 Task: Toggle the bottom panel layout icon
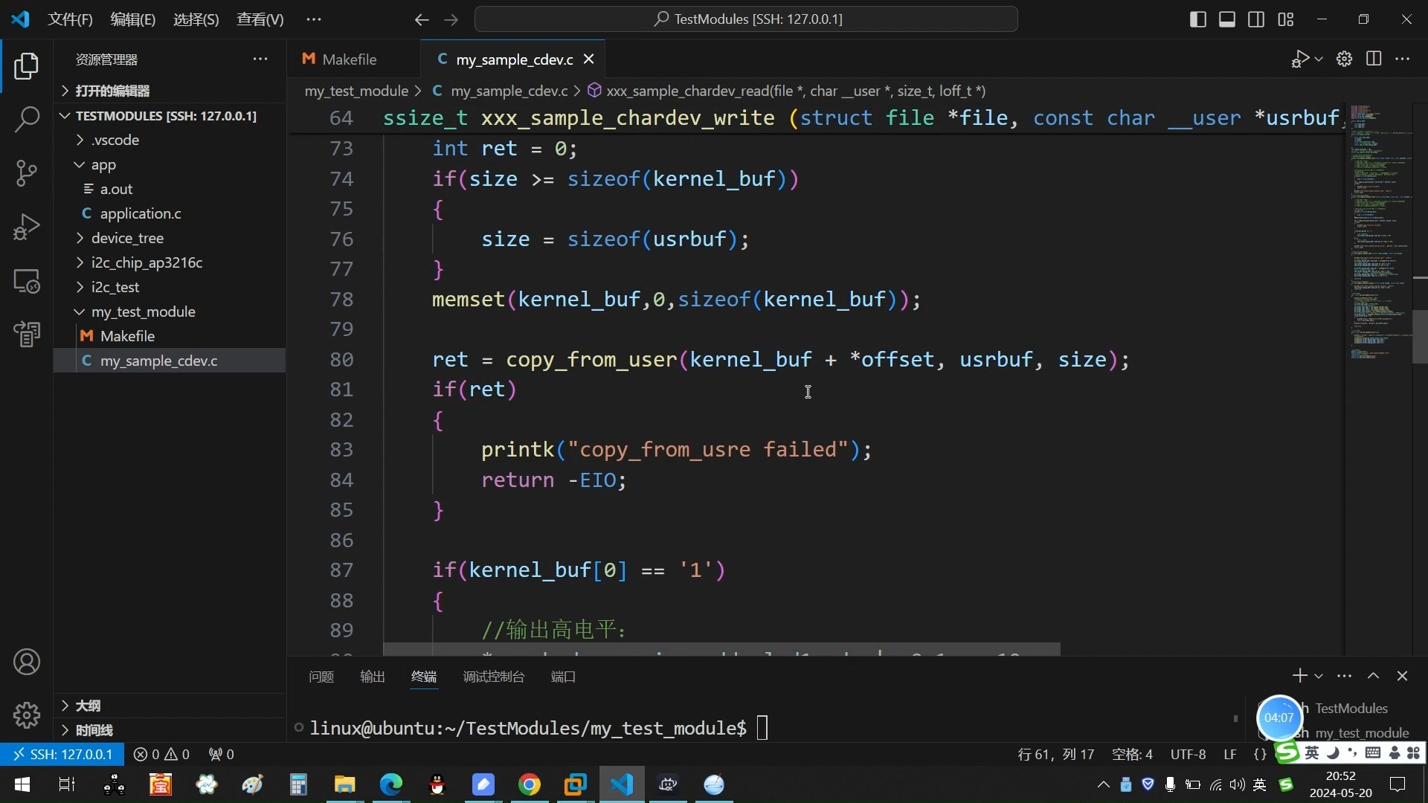pos(1227,19)
